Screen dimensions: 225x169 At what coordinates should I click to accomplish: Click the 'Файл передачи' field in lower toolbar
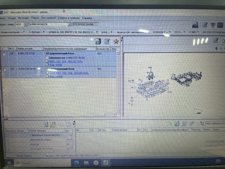click(215, 123)
